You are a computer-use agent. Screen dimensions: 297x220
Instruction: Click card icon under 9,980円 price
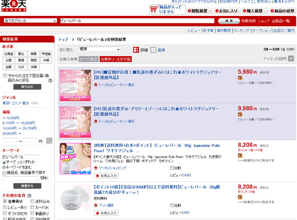(x=240, y=114)
